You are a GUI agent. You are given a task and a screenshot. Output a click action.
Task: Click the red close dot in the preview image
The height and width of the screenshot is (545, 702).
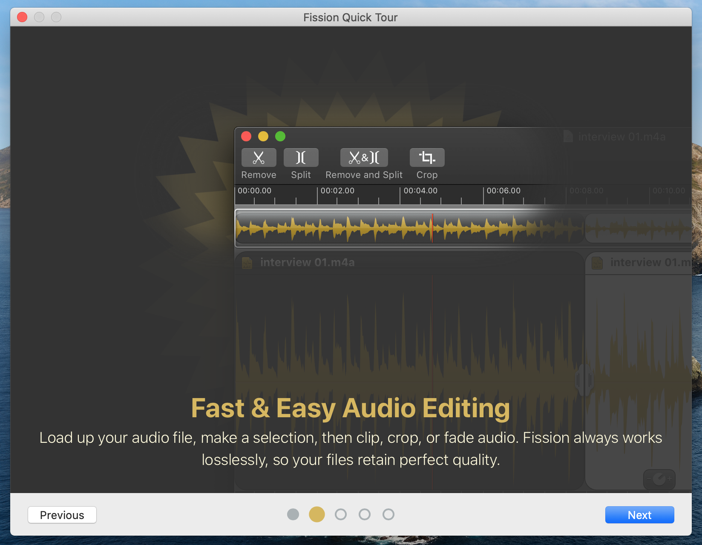pos(246,136)
